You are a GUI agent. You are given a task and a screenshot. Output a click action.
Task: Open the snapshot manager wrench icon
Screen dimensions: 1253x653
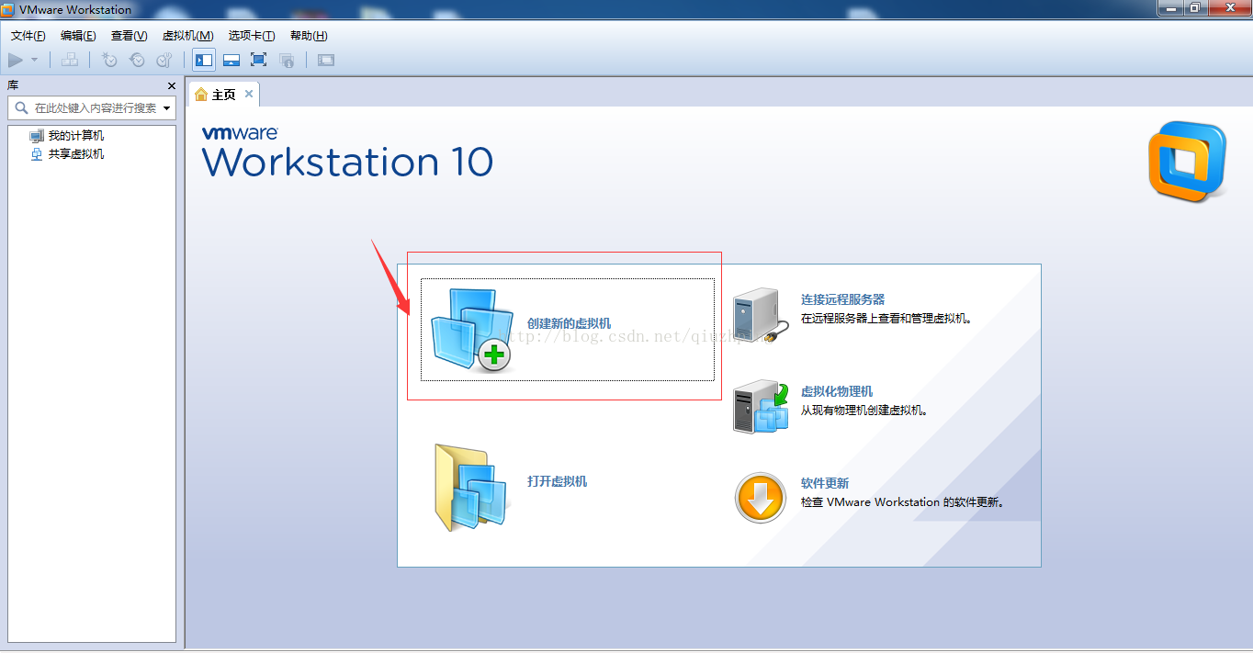(164, 60)
